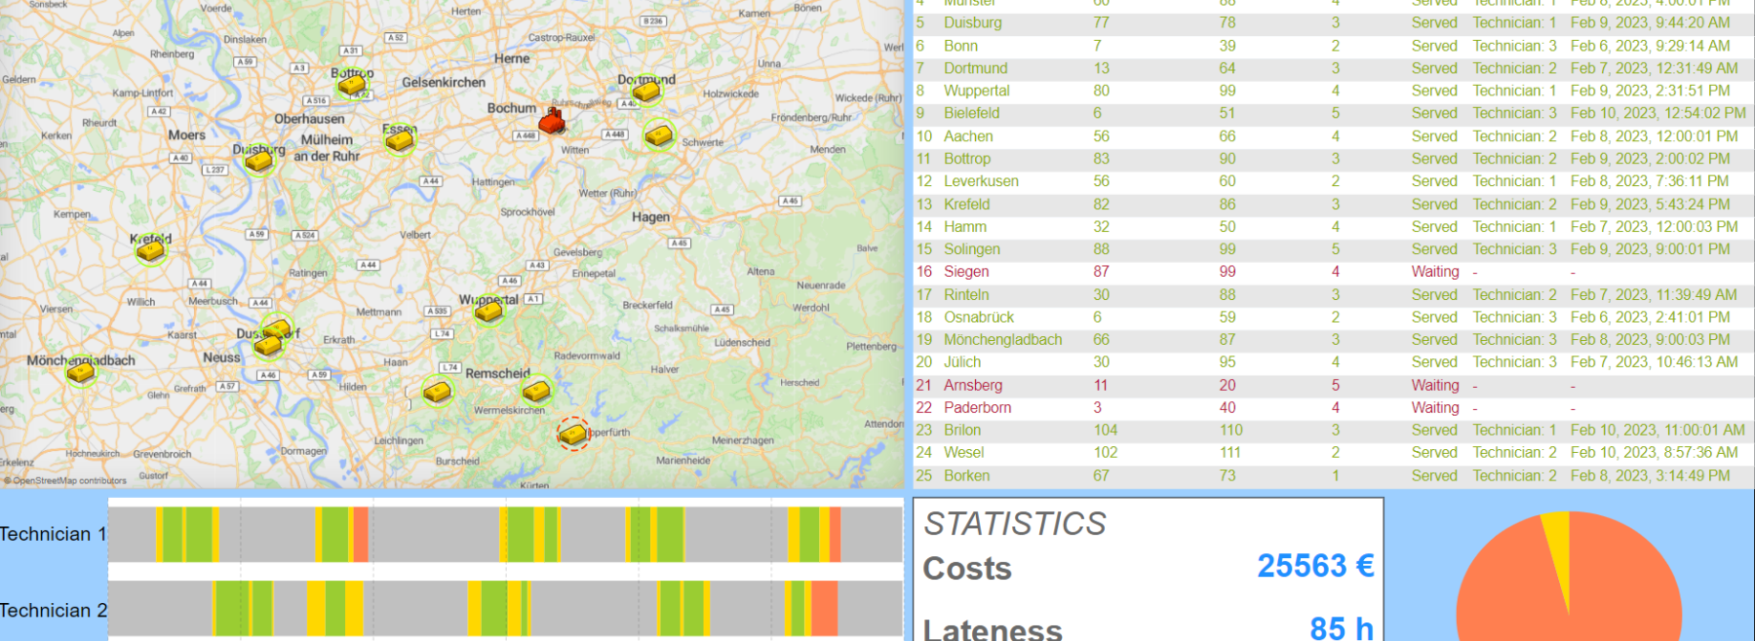Click Technician: 1 in the Brilon row
This screenshot has height=641, width=1755.
[x=1515, y=431]
